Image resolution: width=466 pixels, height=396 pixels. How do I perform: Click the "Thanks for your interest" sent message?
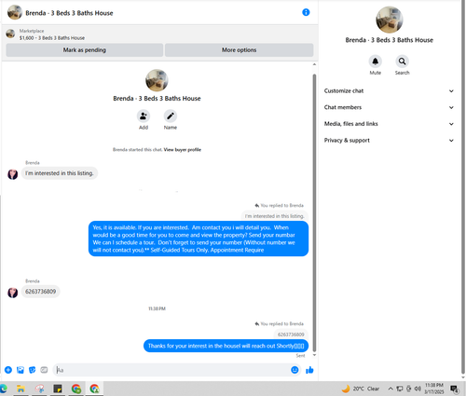226,346
